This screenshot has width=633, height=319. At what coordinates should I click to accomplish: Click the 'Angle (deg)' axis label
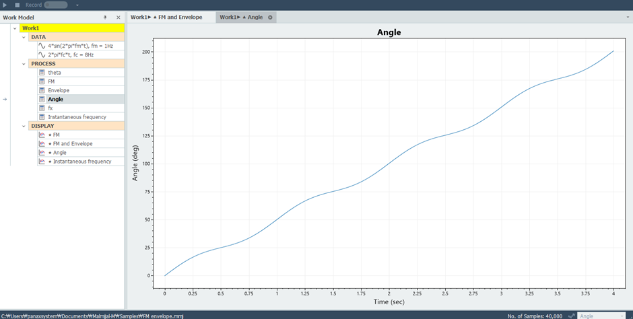click(x=135, y=162)
